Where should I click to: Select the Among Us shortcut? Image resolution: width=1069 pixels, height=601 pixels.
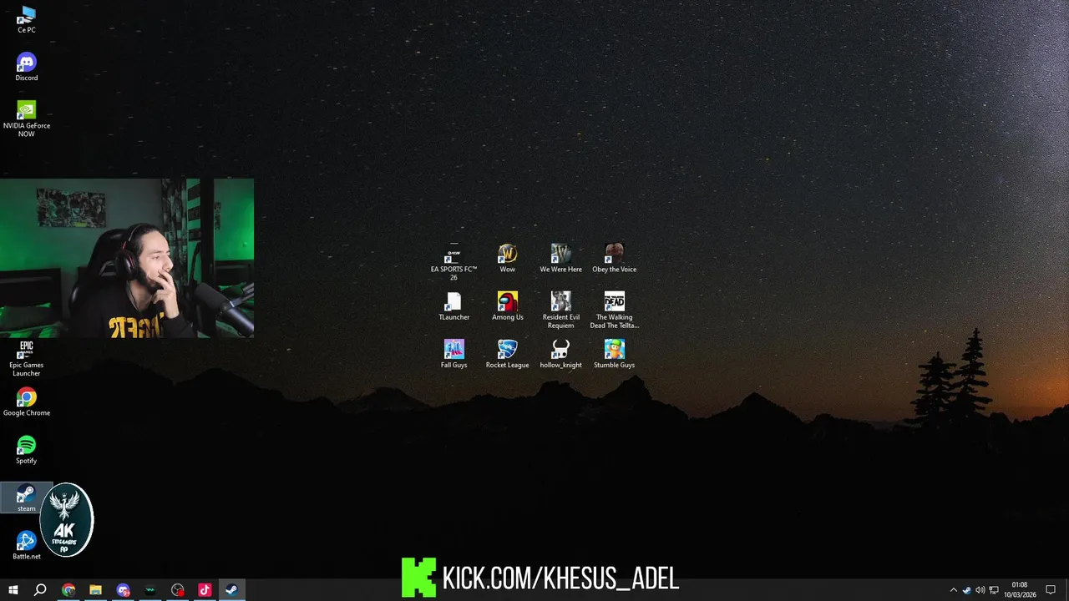(x=507, y=306)
